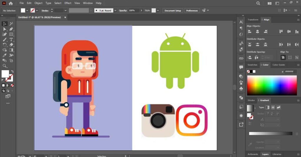Close the Untitled-1 document tab
The width and height of the screenshot is (301, 157).
tap(65, 17)
